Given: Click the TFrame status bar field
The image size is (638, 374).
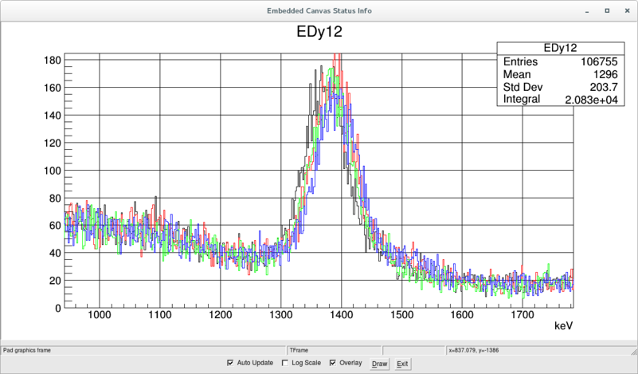Looking at the screenshot, I should [x=335, y=349].
